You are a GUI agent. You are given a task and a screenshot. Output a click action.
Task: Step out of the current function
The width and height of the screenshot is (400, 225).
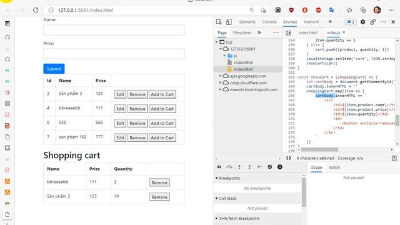pyautogui.click(x=249, y=167)
